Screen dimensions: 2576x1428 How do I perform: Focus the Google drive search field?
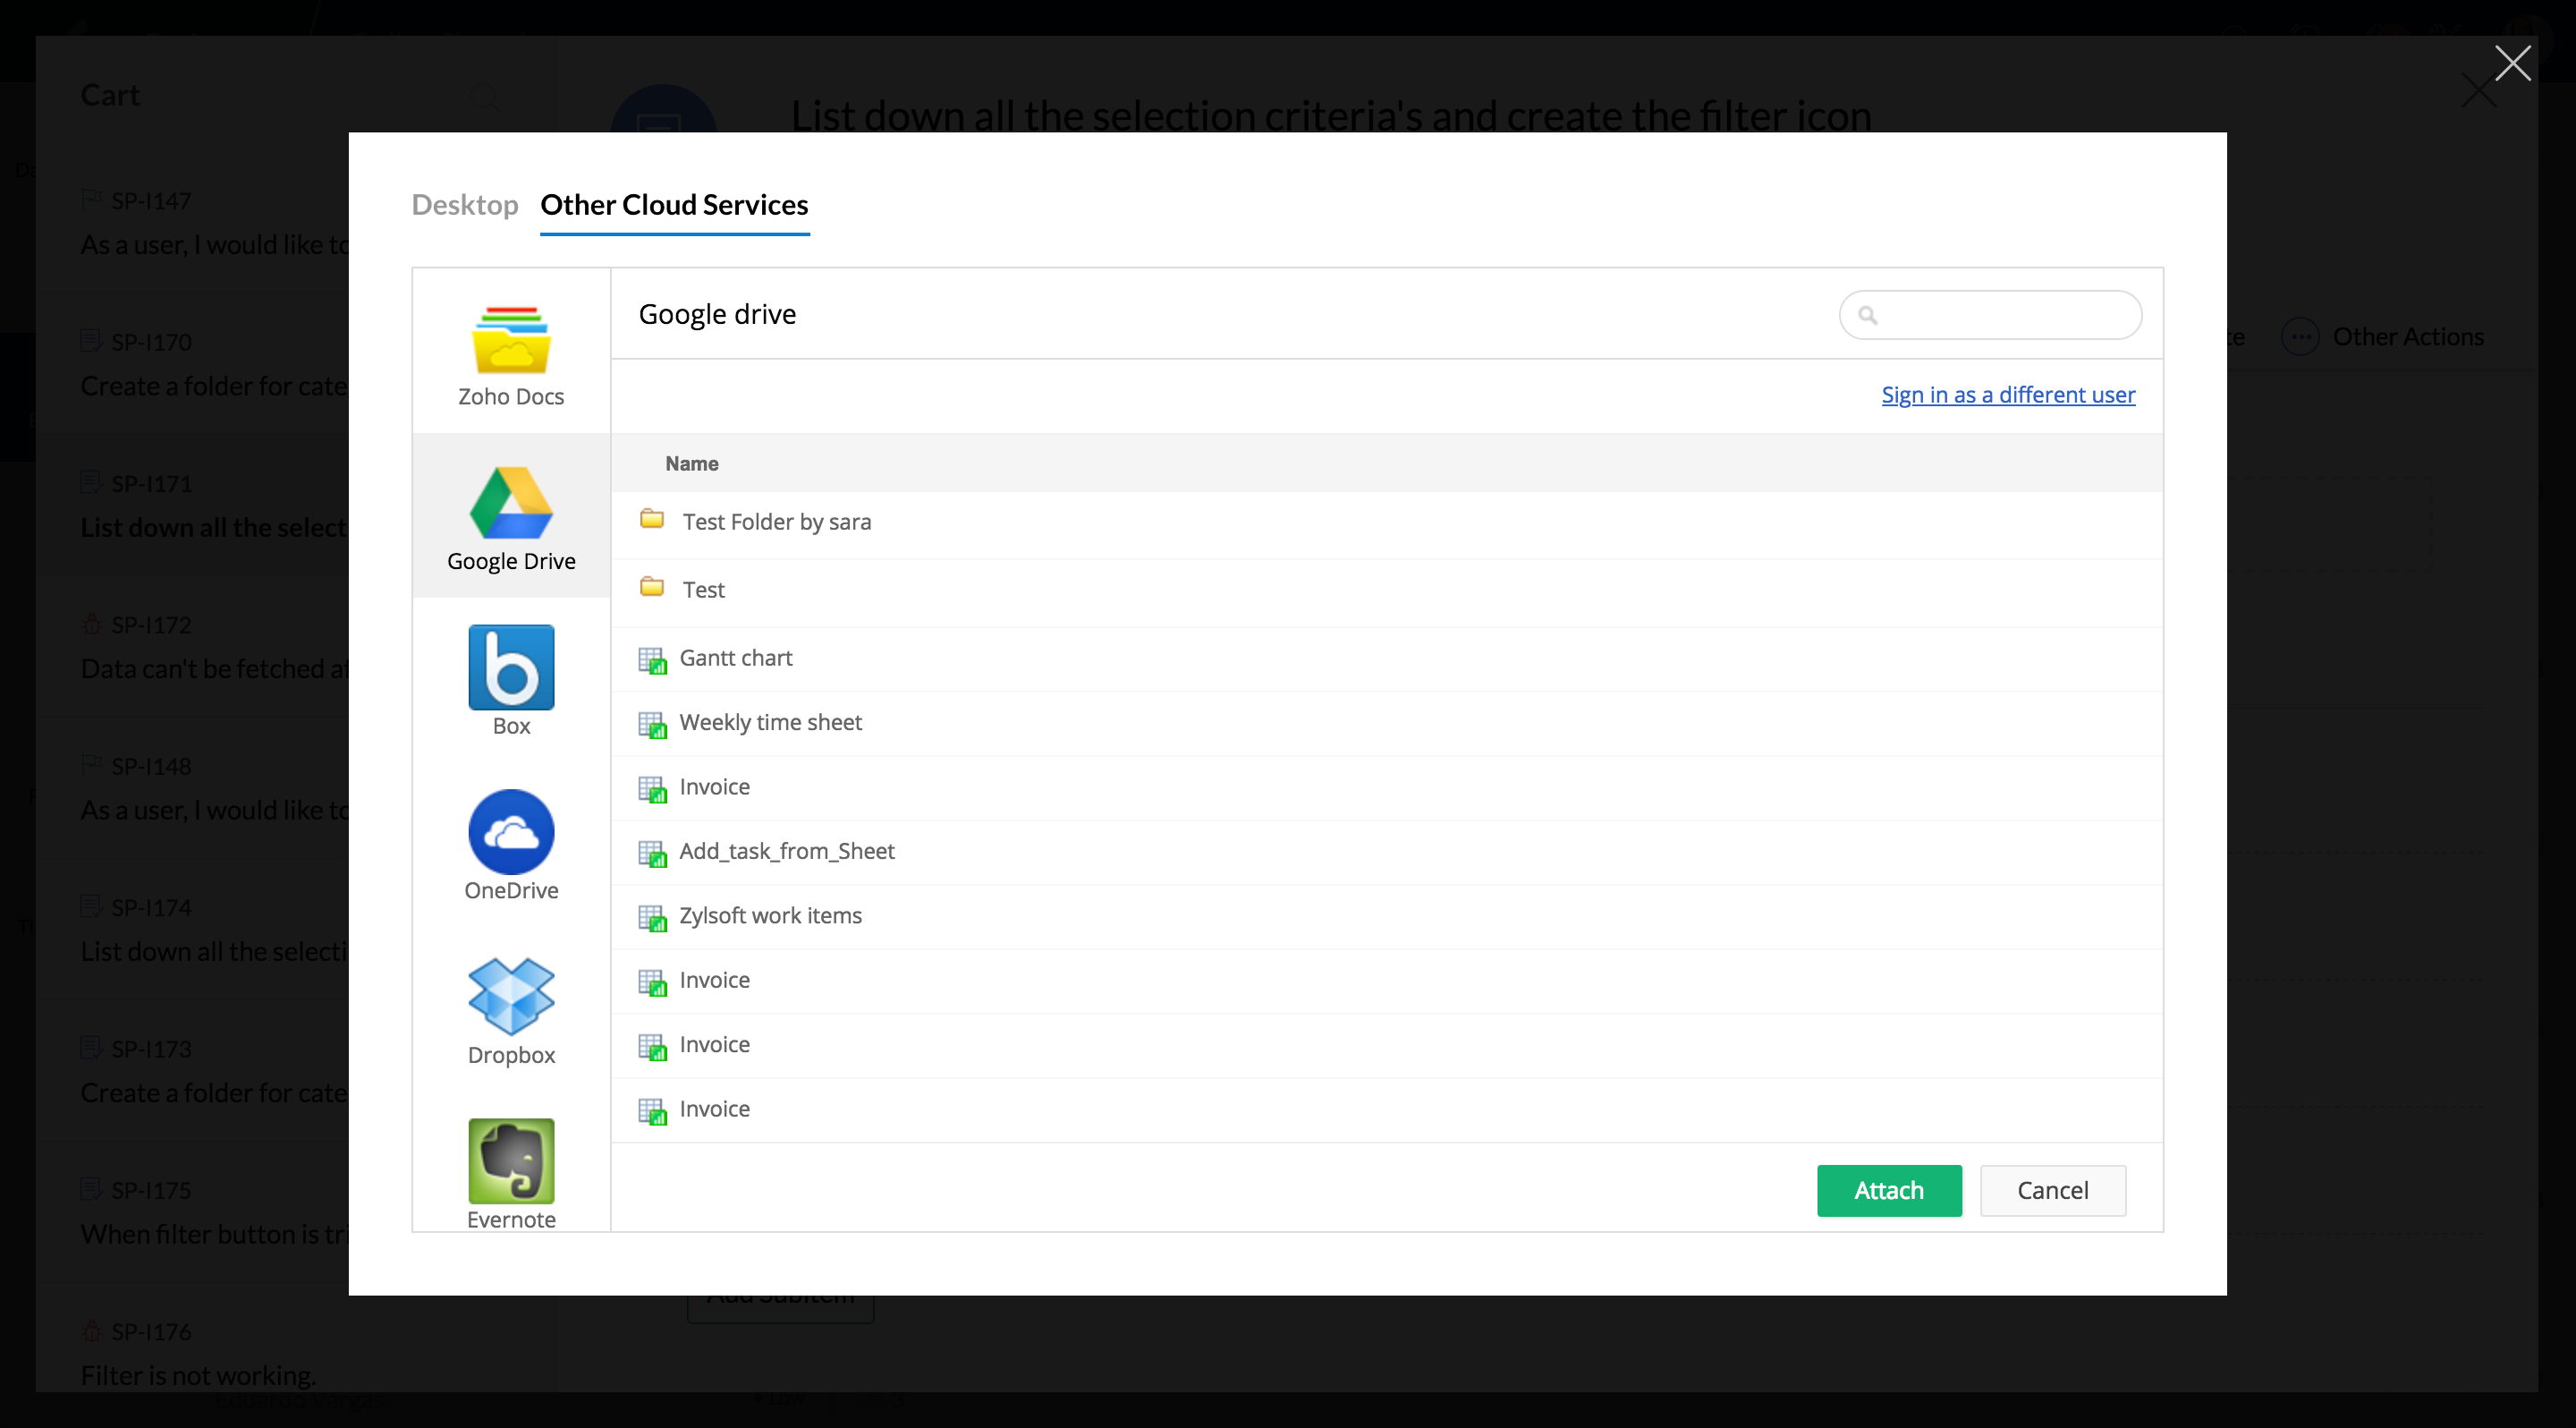2005,316
